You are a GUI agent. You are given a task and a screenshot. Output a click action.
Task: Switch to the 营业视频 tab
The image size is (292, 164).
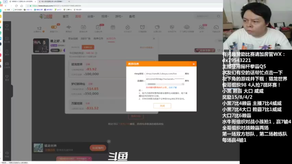(73, 39)
